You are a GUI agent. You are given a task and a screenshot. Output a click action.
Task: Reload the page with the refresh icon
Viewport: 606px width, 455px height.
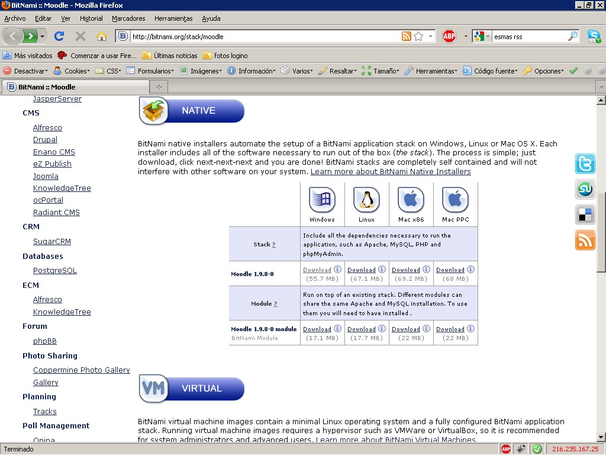pos(59,36)
